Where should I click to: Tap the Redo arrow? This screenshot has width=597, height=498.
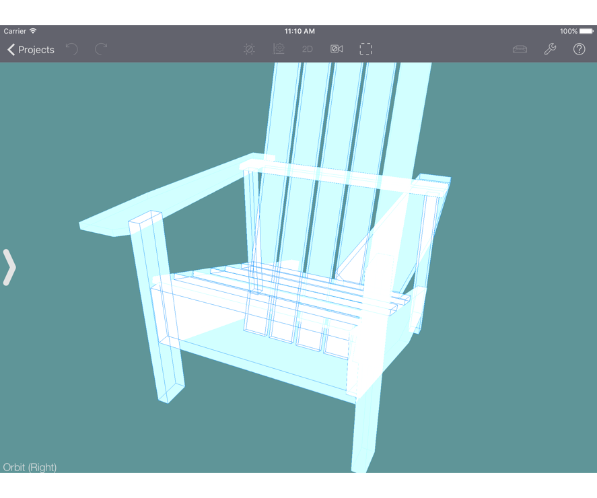point(101,49)
